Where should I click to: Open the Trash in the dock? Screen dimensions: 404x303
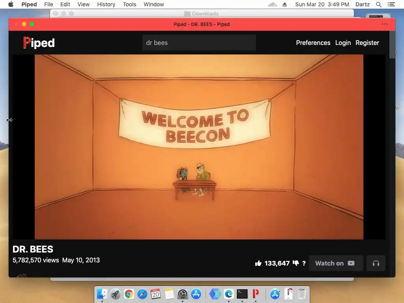coord(302,294)
